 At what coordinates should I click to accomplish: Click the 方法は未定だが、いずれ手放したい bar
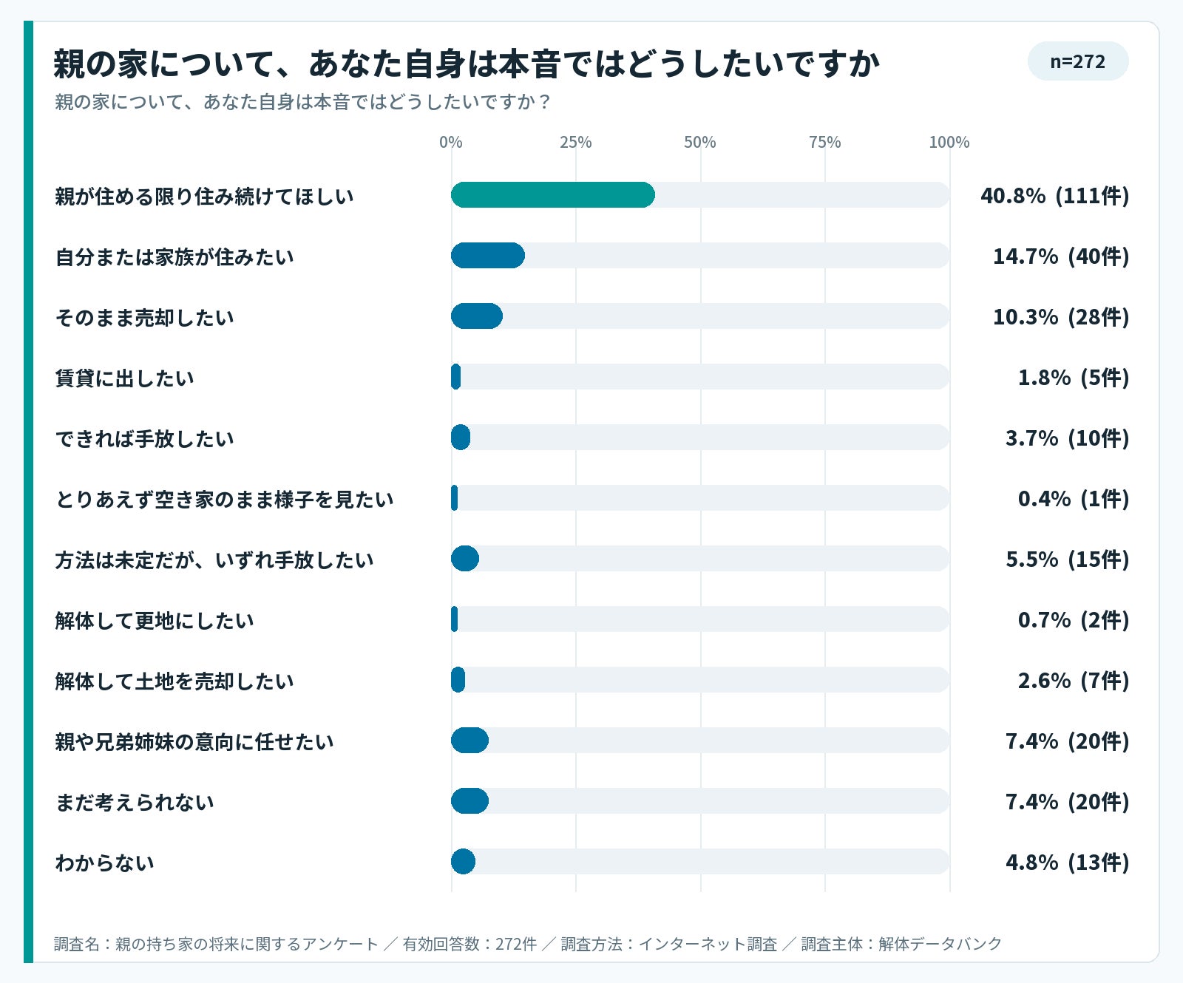465,559
